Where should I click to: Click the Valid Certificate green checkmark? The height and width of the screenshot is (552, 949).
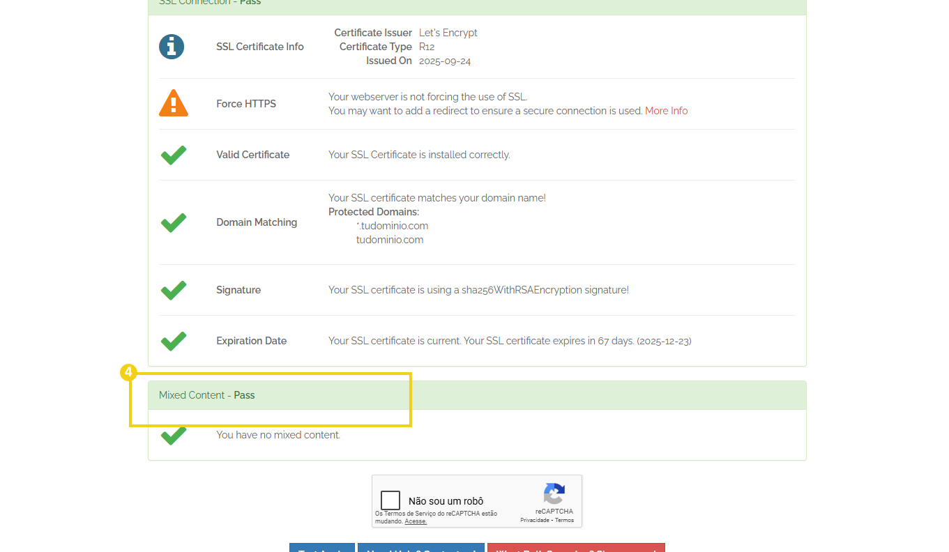point(173,155)
